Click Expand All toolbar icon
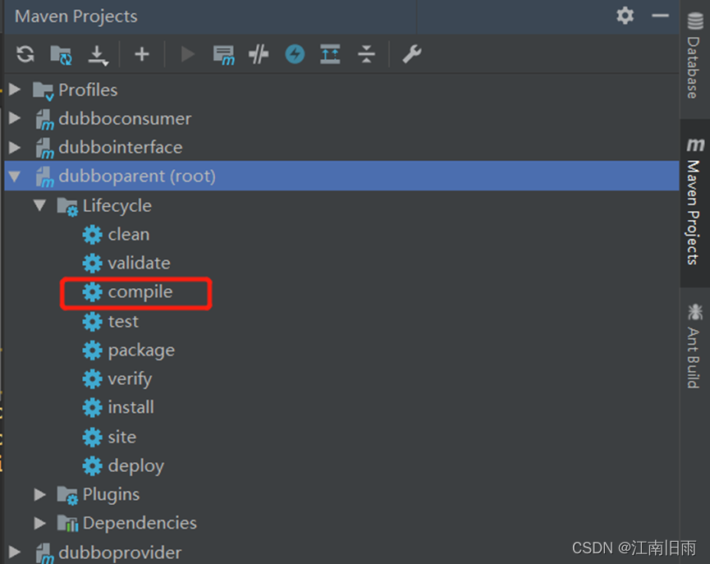The height and width of the screenshot is (564, 710). tap(330, 54)
